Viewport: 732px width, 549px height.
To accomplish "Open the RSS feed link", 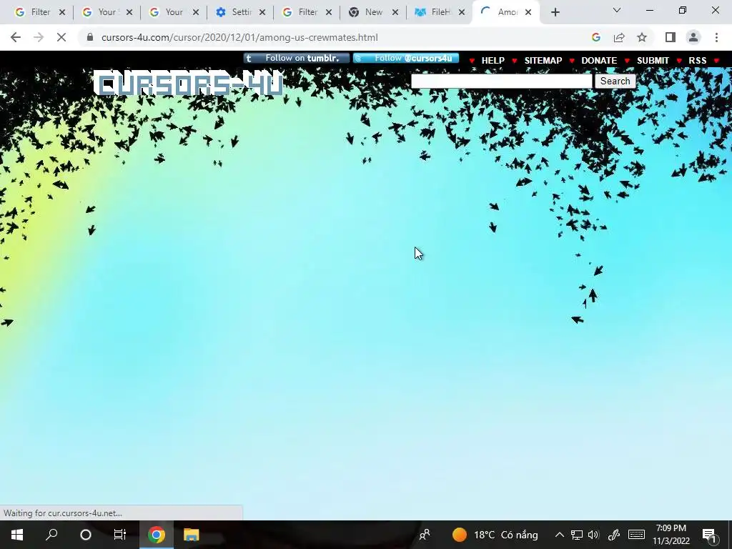I will point(698,61).
